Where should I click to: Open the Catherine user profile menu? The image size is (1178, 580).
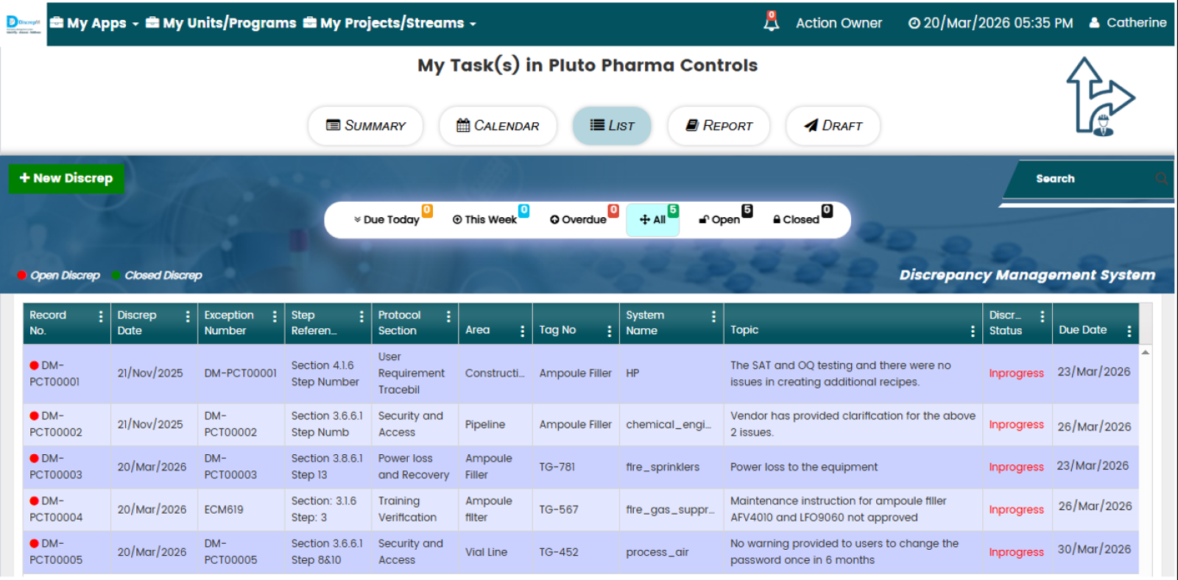(1128, 23)
